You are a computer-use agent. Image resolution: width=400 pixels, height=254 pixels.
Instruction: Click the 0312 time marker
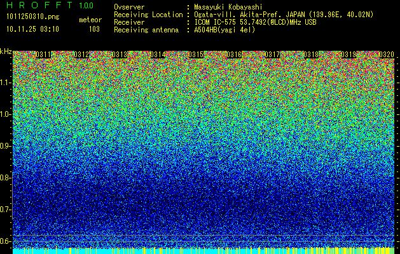[81, 55]
